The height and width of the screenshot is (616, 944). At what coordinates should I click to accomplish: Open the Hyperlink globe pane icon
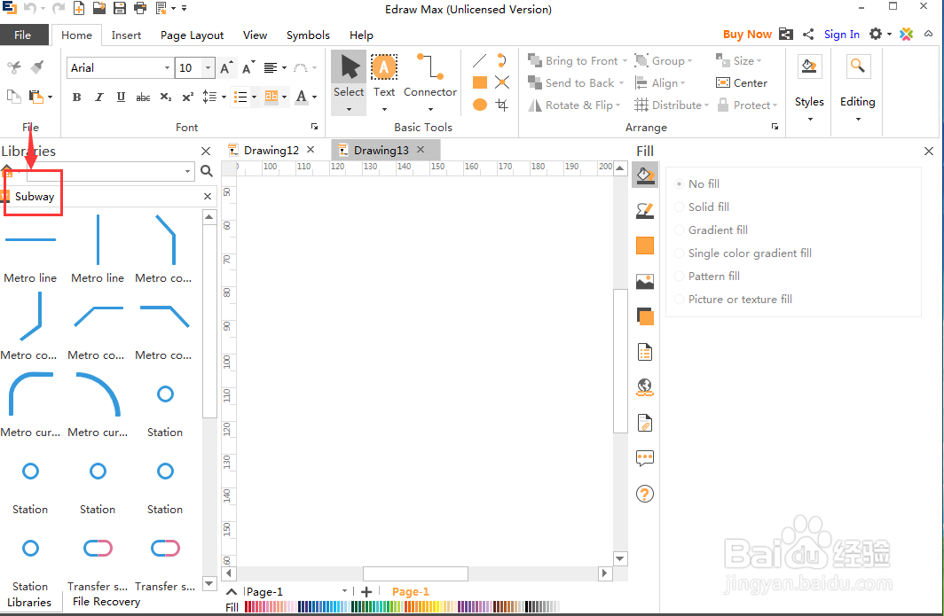(644, 387)
